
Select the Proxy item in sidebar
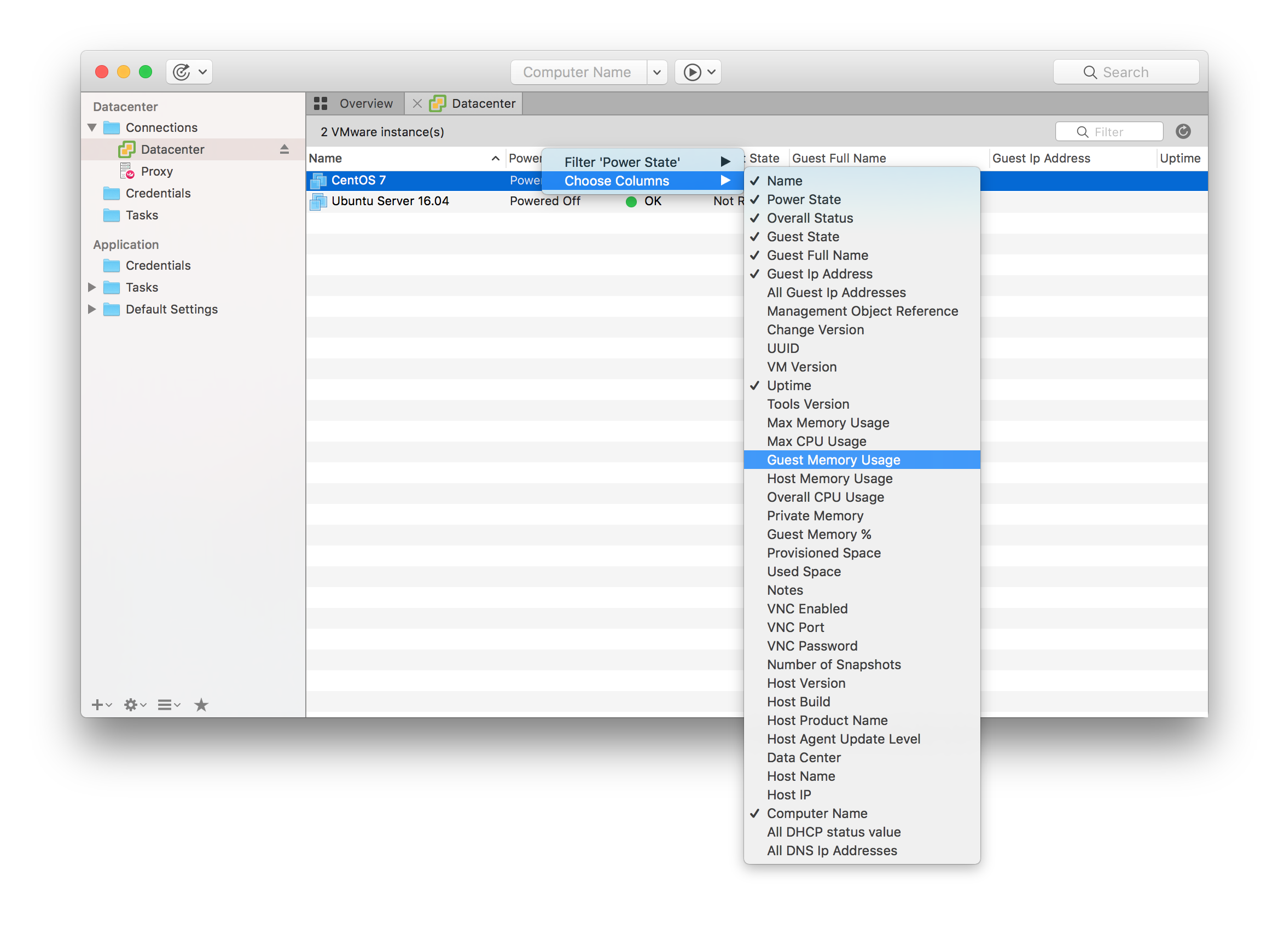point(156,171)
